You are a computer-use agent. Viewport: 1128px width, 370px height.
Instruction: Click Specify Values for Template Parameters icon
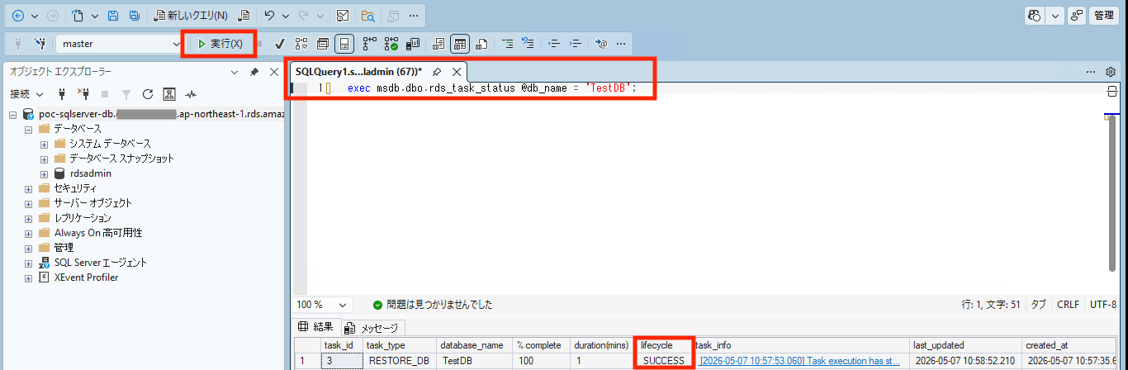(x=600, y=43)
